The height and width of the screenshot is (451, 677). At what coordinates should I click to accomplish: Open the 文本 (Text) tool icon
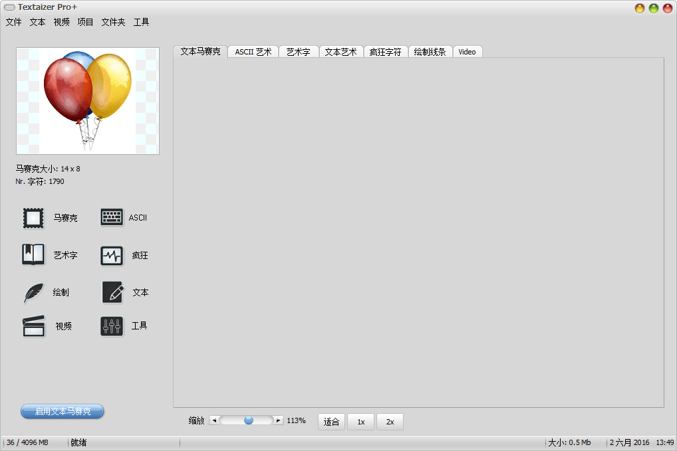click(x=112, y=292)
